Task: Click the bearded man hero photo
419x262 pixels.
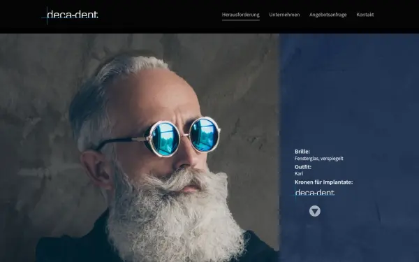Action: pyautogui.click(x=140, y=147)
